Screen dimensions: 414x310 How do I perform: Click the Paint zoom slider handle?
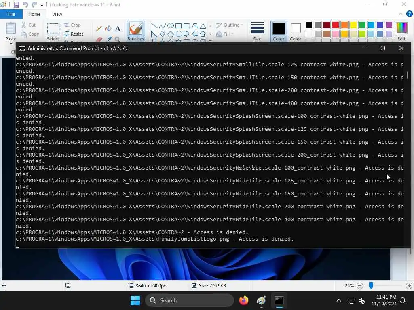[x=371, y=285]
